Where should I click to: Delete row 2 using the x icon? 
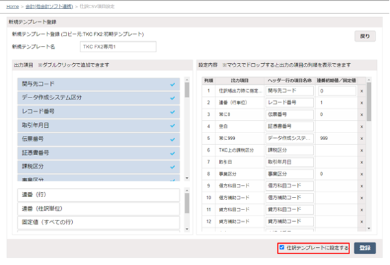click(x=362, y=103)
